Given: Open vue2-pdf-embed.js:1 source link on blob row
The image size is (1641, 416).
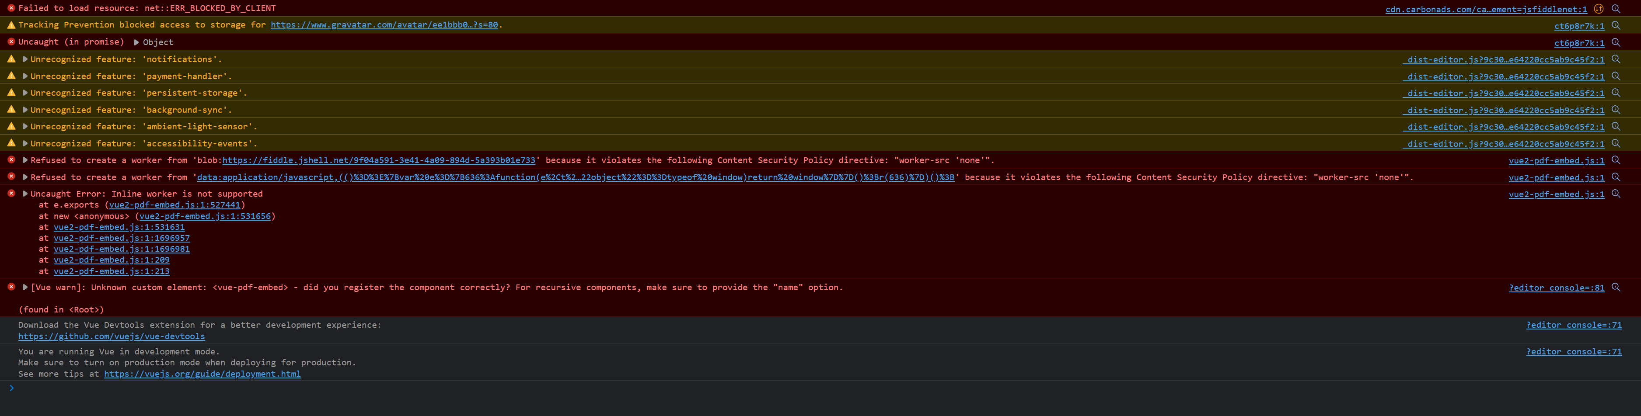Looking at the screenshot, I should click(x=1556, y=160).
